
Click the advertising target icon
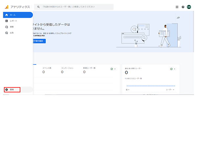click(x=7, y=33)
